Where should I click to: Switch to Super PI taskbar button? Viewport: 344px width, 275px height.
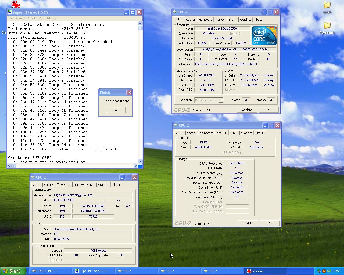click(x=93, y=271)
